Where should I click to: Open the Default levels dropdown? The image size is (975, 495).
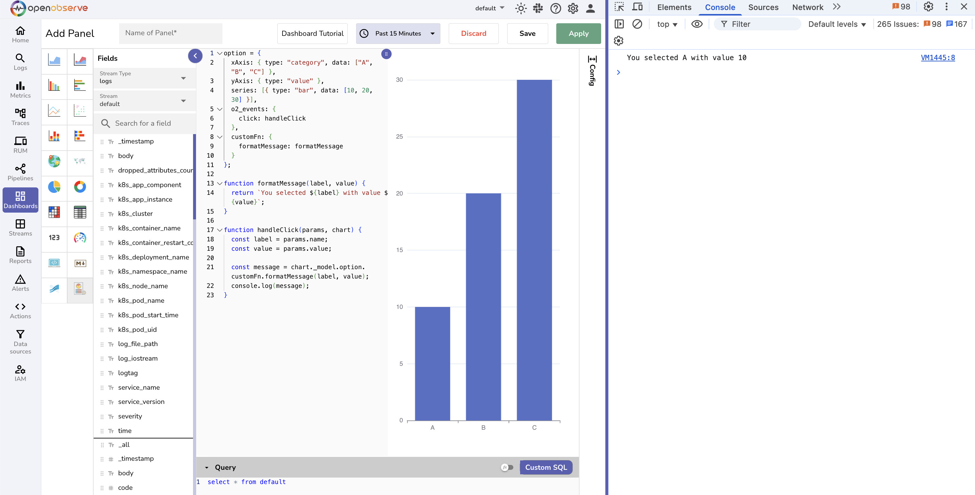point(837,24)
